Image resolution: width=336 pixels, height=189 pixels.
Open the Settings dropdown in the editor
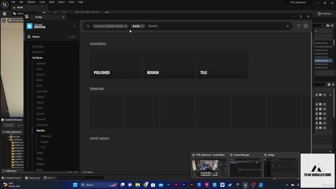[325, 14]
